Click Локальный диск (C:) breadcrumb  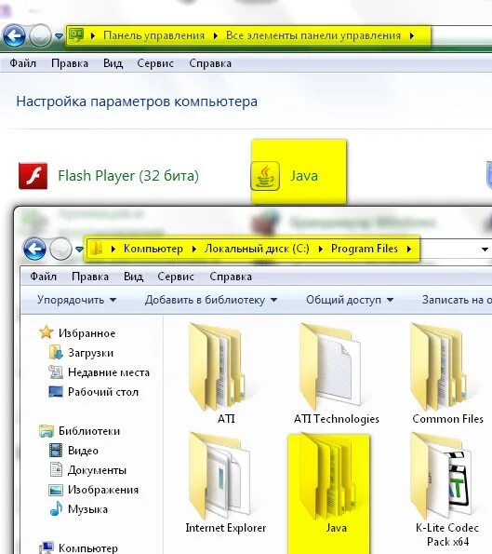pos(257,249)
